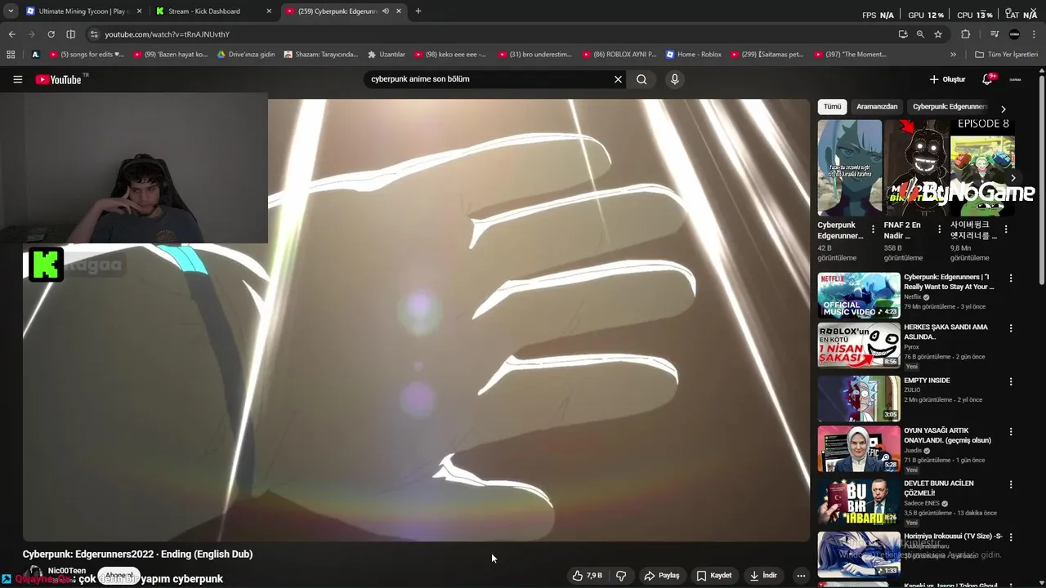Open a new browser tab
1046x588 pixels.
coord(418,11)
